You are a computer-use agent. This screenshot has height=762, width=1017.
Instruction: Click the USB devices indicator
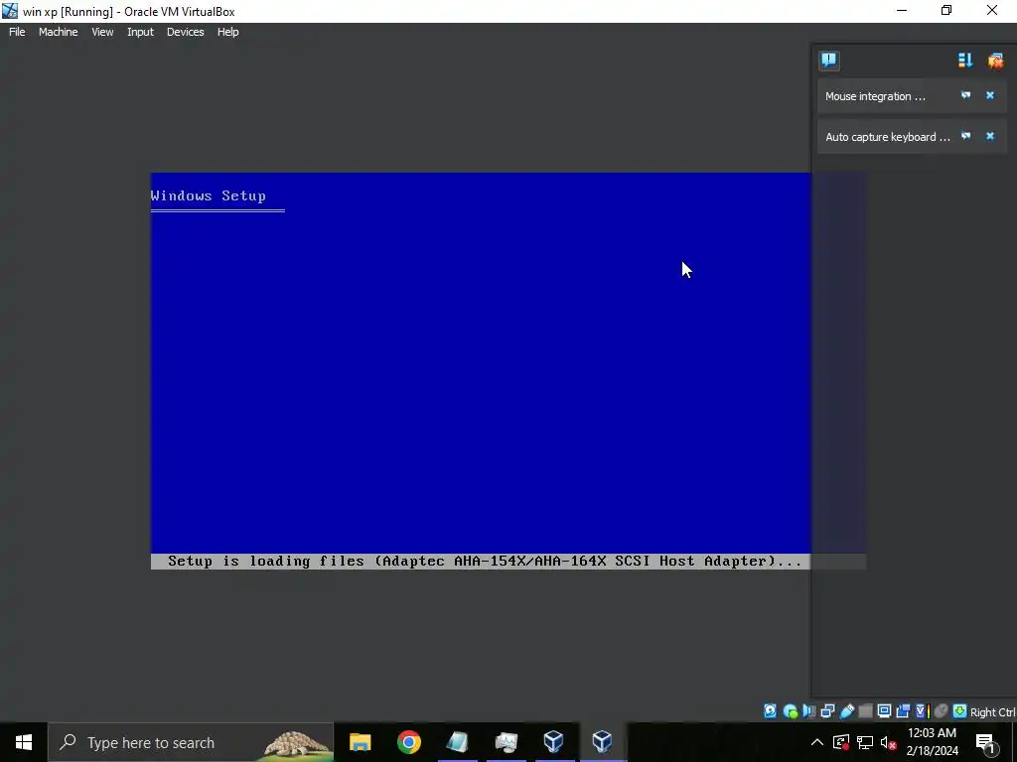tap(846, 711)
